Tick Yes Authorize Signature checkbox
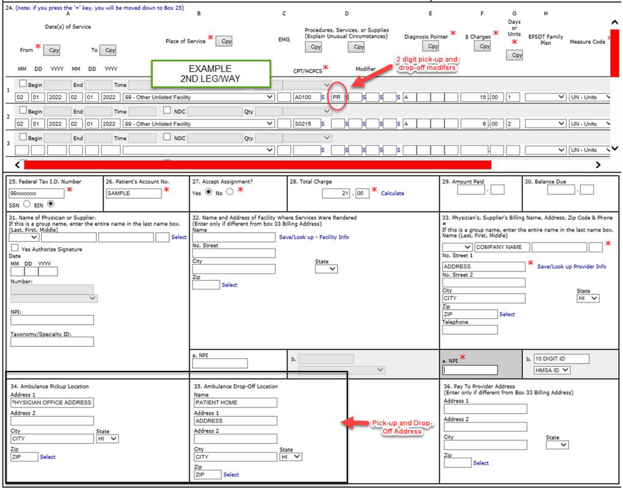 click(x=15, y=248)
